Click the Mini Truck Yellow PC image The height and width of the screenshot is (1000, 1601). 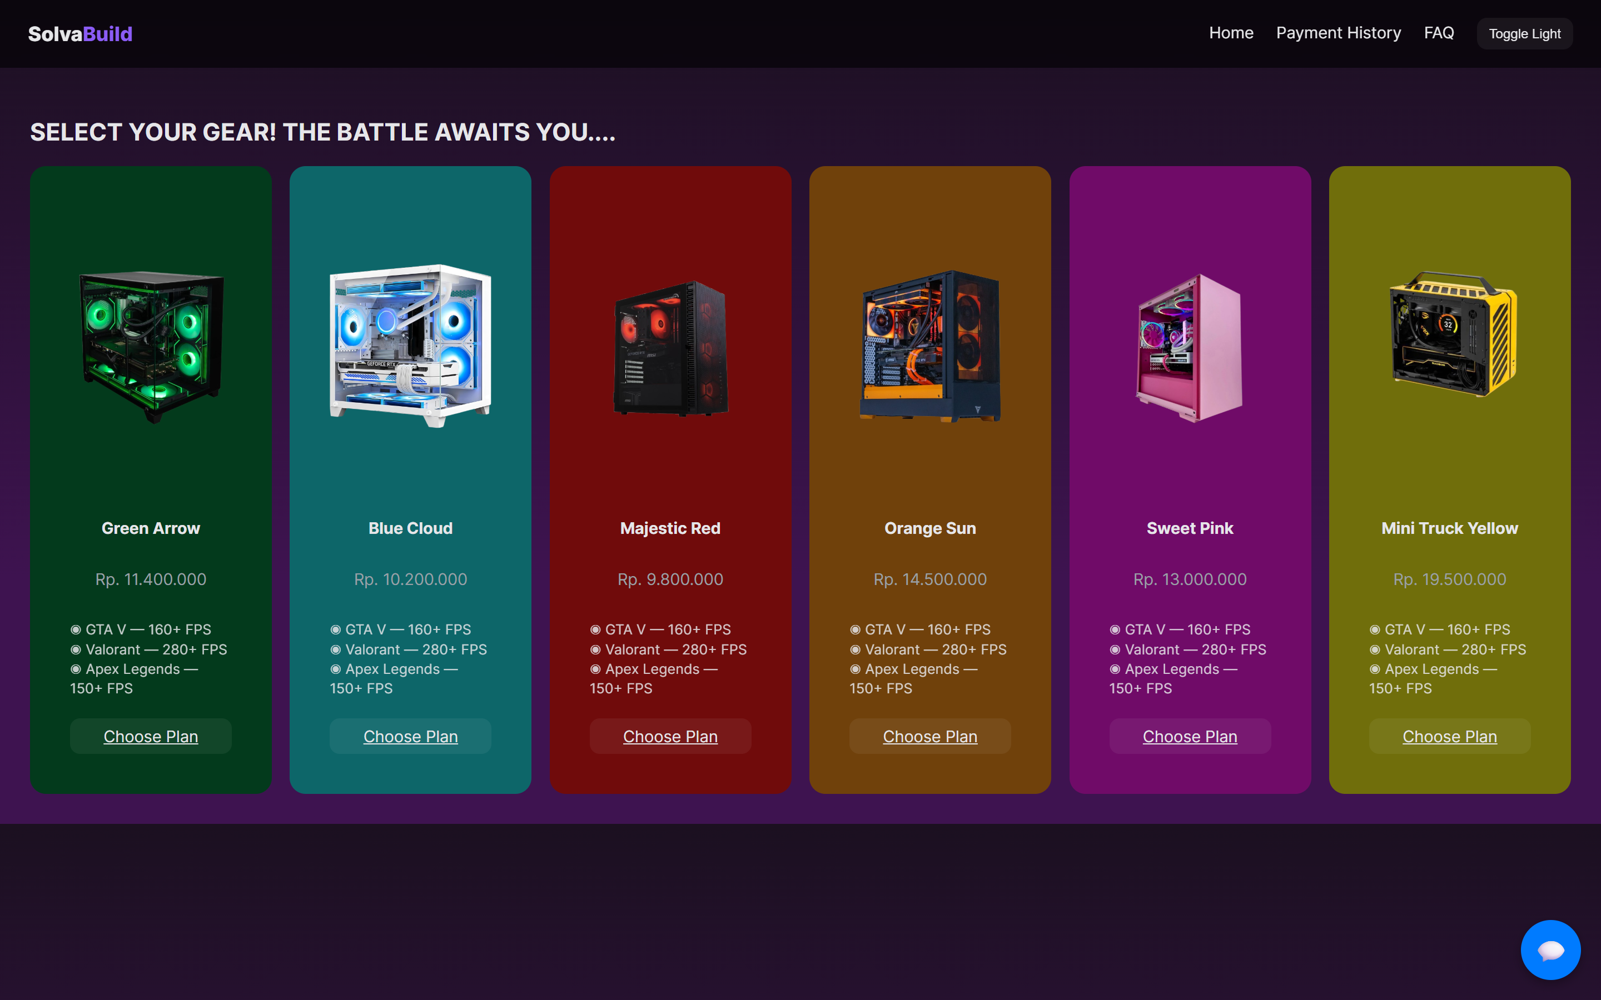[1449, 334]
